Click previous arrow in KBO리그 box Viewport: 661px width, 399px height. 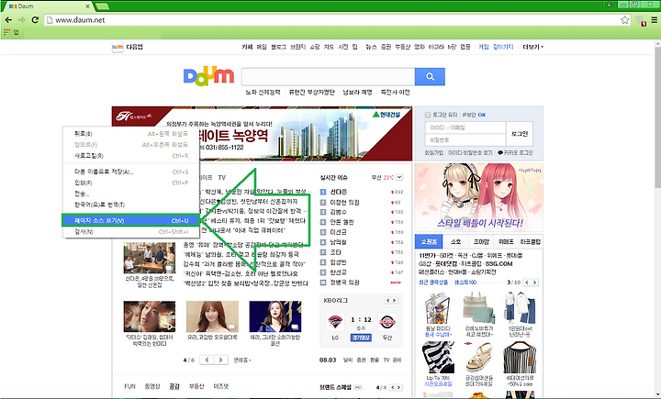click(387, 301)
